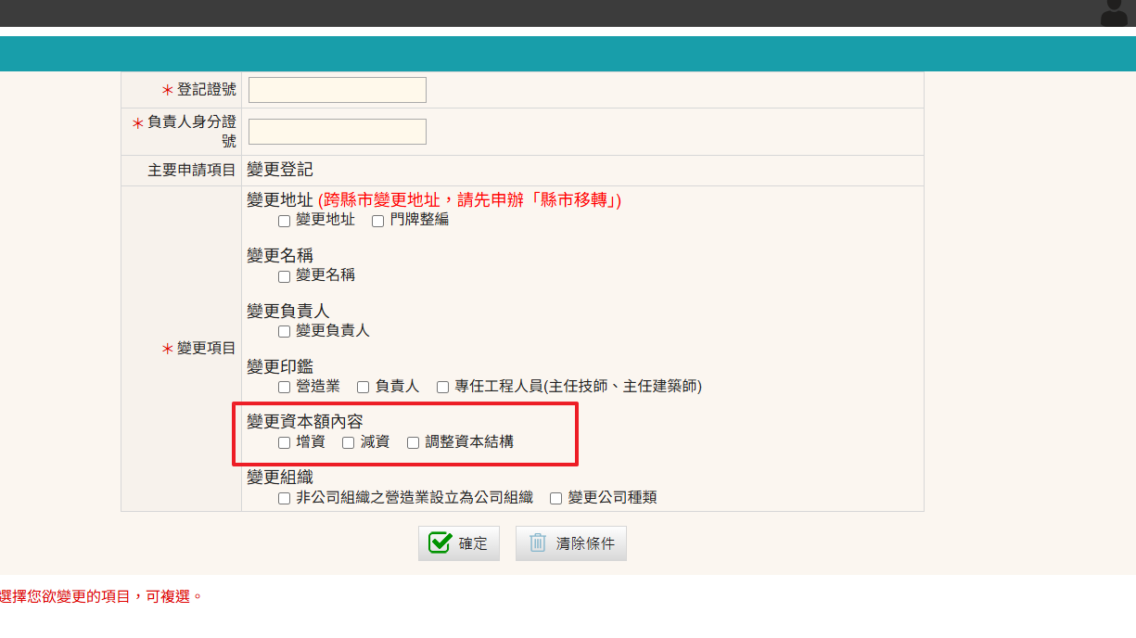Select the 減資 capital reduction checkbox

tap(349, 443)
